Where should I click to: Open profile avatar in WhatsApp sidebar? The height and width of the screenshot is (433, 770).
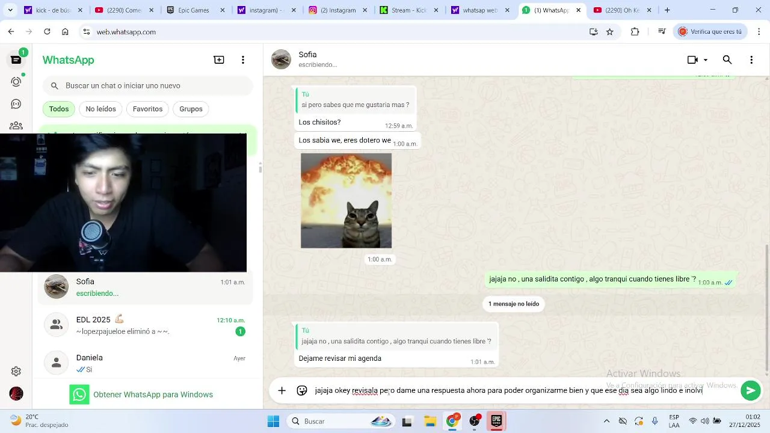[x=16, y=394]
